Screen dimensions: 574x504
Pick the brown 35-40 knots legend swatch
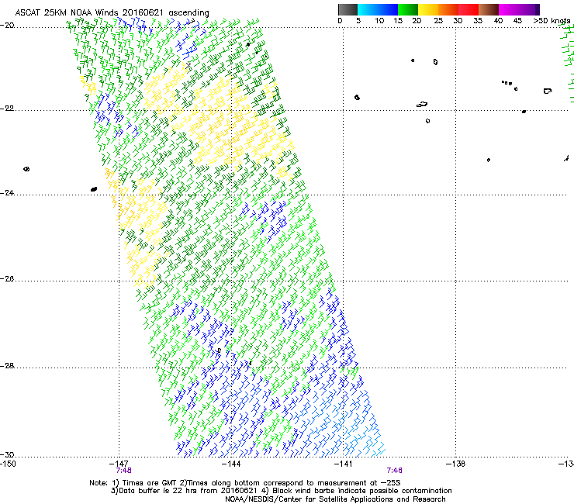[x=489, y=9]
